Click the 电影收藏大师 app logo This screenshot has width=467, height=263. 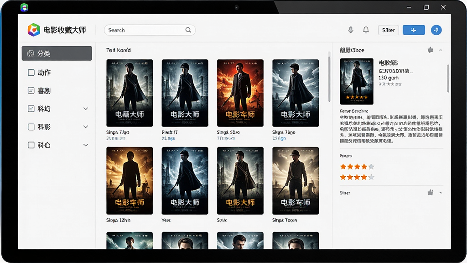pyautogui.click(x=34, y=30)
